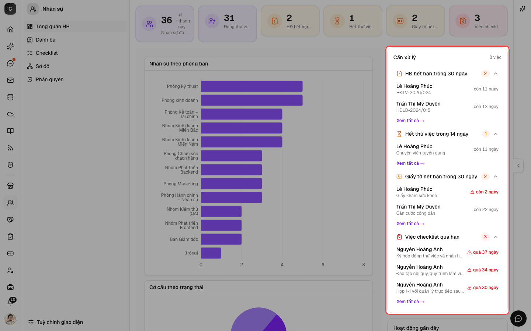Click 'Xem tất cả' under HĐ hết hạn

410,121
